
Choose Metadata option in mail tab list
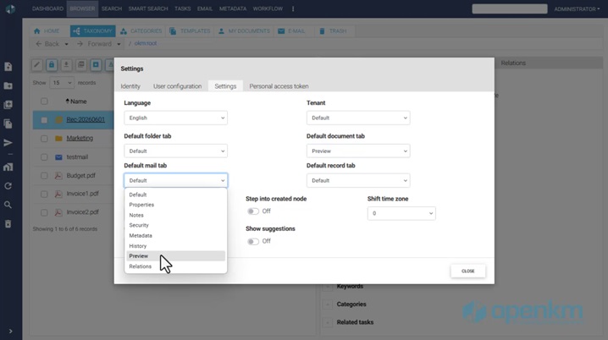175,235
